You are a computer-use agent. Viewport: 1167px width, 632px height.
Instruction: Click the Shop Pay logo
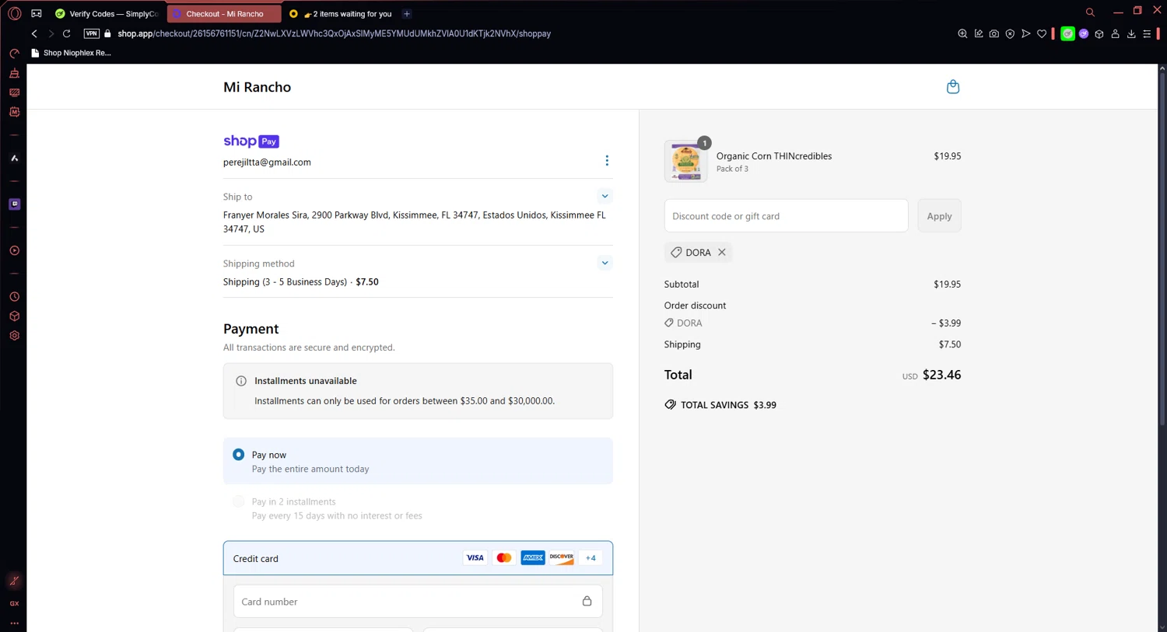pos(251,141)
